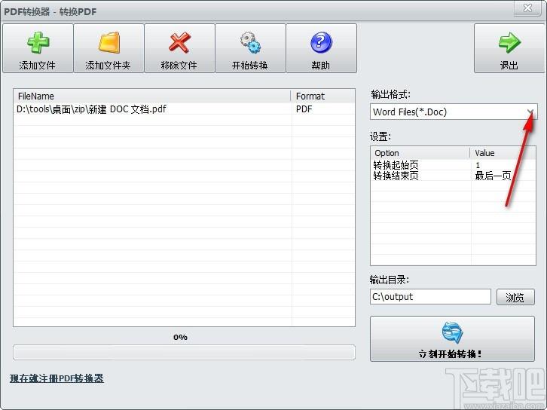Screen dimensions: 547x410
Task: Click the Option column header in settings
Action: tap(420, 153)
